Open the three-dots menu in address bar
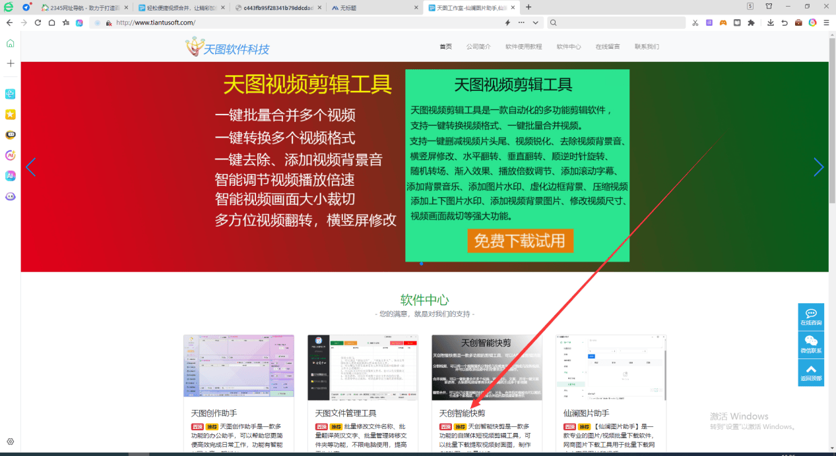This screenshot has width=836, height=456. pos(521,22)
